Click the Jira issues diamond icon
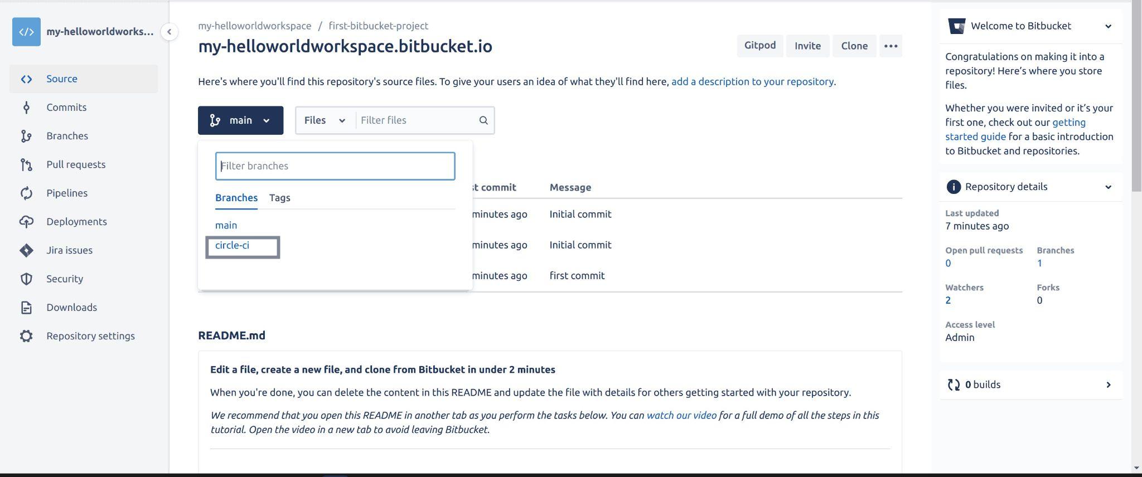The width and height of the screenshot is (1142, 477). click(26, 250)
